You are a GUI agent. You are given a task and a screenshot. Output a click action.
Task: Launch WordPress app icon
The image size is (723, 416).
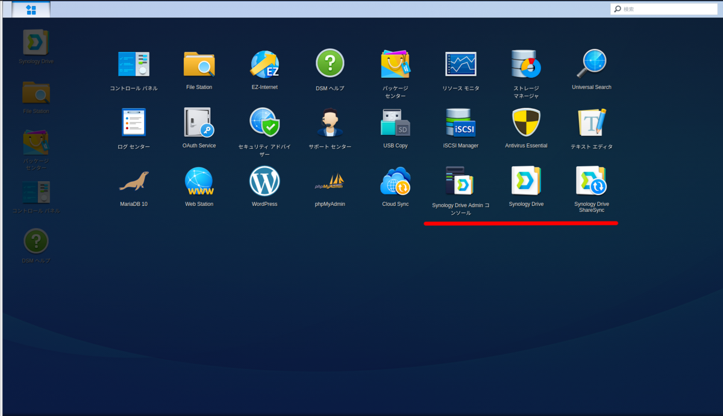click(264, 181)
